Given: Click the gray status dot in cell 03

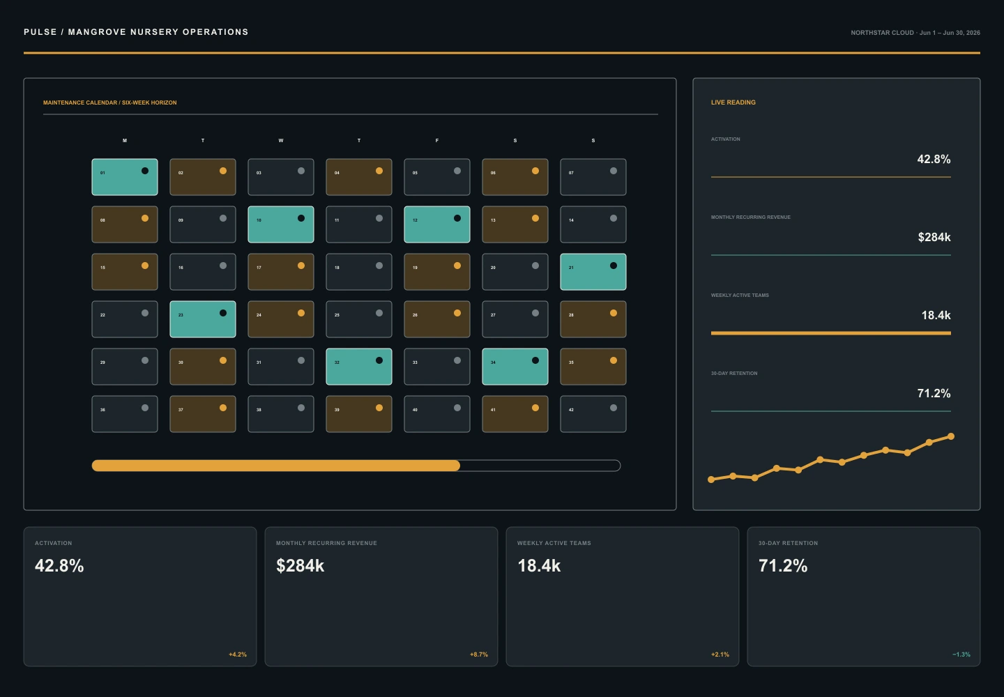Looking at the screenshot, I should pos(301,171).
